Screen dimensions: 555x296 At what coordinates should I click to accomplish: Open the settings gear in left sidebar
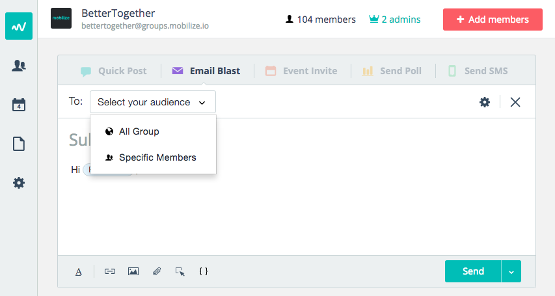19,183
